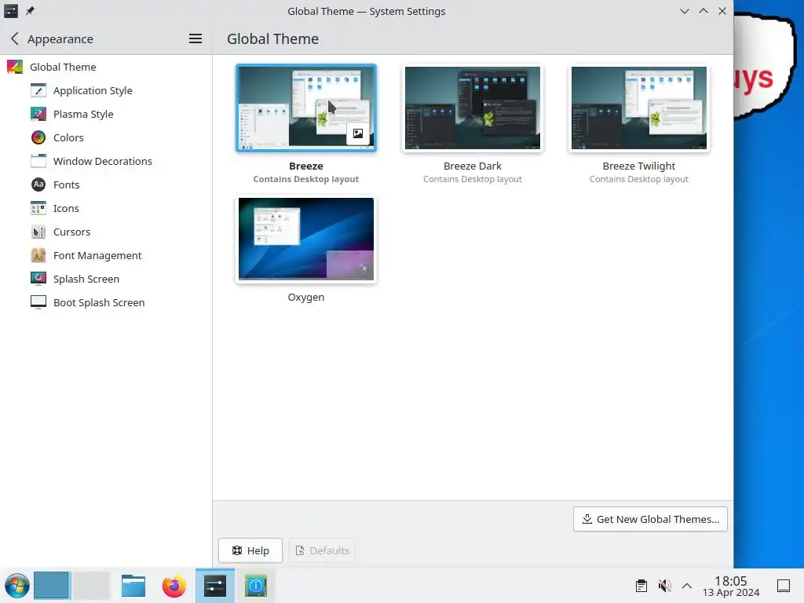Launch Firefox from the taskbar
The width and height of the screenshot is (804, 603).
pos(174,586)
